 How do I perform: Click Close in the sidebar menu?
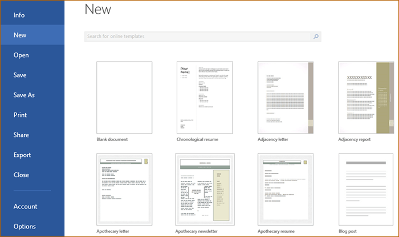click(22, 175)
